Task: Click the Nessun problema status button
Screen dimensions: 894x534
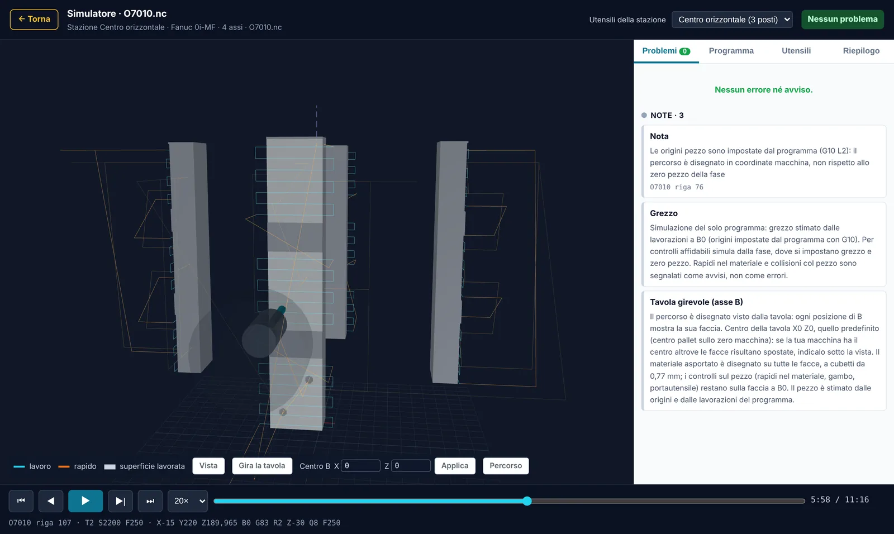Action: 843,19
